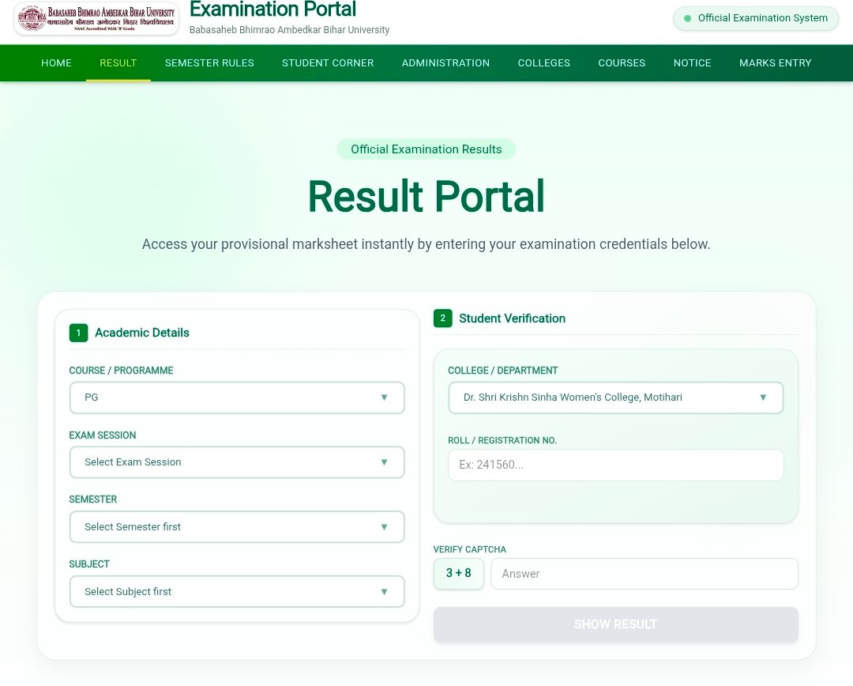The width and height of the screenshot is (853, 686).
Task: Open the Subject dropdown
Action: 237,592
